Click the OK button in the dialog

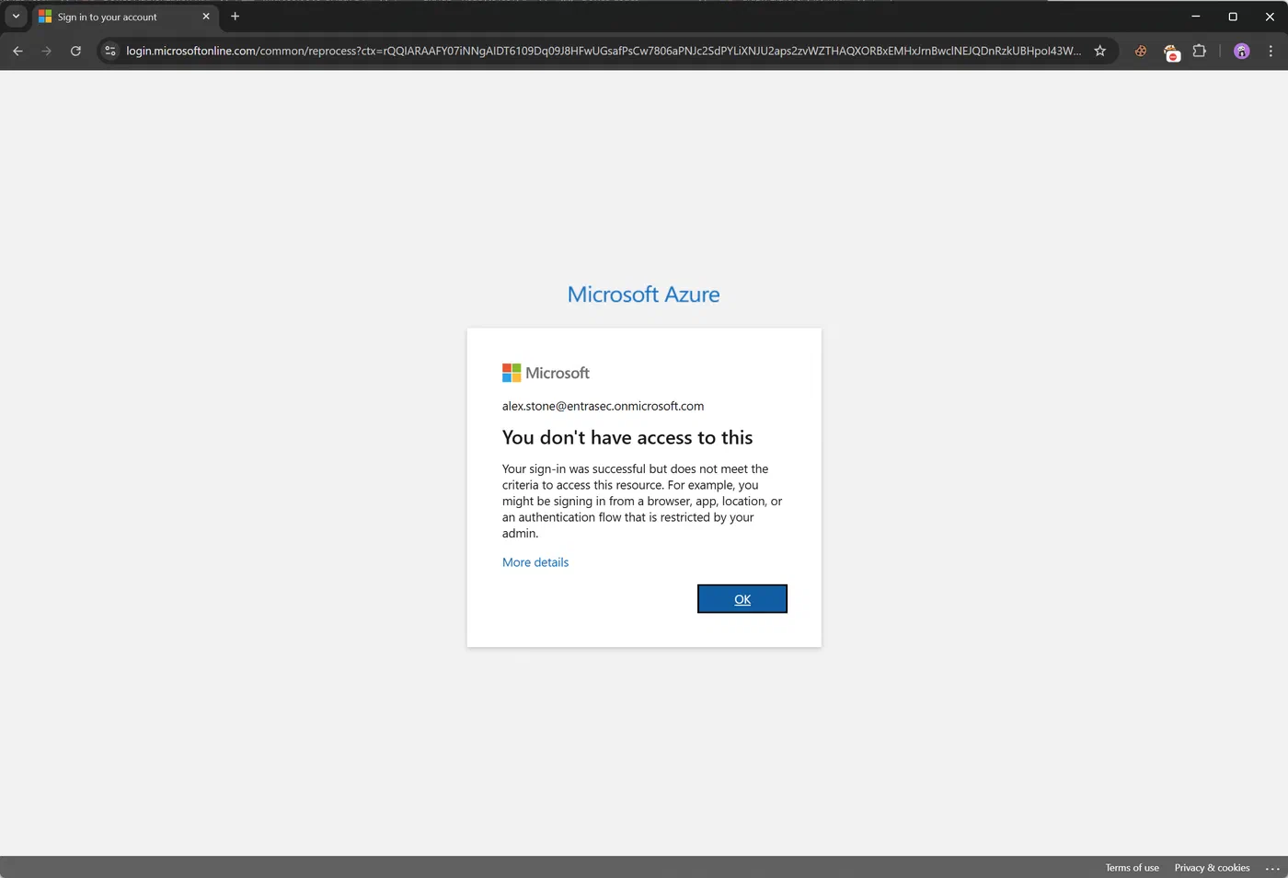point(742,599)
